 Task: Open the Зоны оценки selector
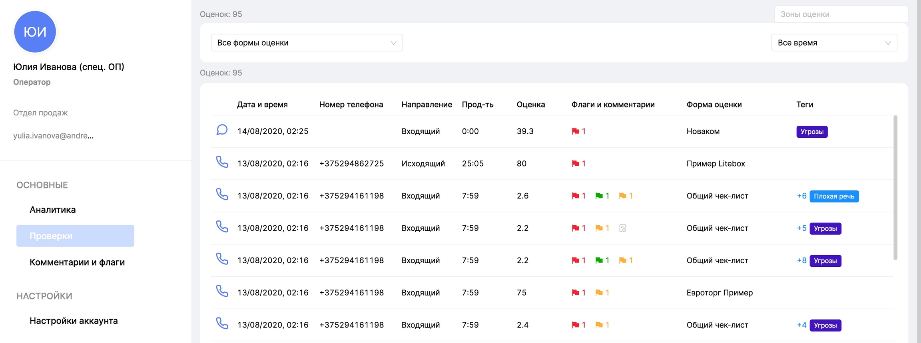point(841,14)
